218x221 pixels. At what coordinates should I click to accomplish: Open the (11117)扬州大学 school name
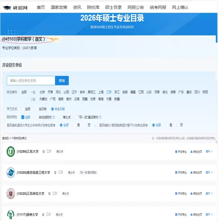(27, 215)
